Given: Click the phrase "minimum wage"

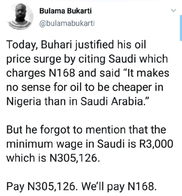Looking at the screenshot, I should pos(44,144).
